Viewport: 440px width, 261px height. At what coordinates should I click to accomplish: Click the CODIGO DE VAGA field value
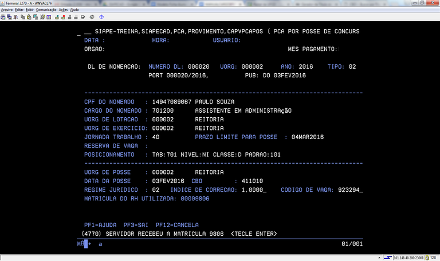[350, 189]
